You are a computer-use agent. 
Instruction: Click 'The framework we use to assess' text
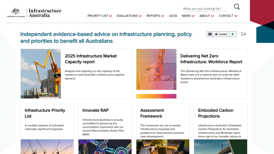tap(162, 131)
